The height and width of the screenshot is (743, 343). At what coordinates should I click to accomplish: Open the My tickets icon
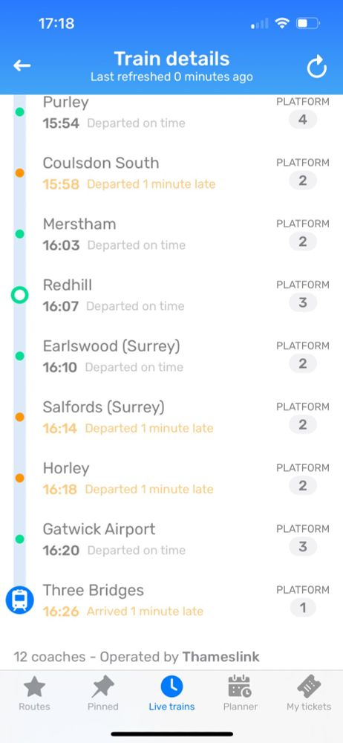tap(309, 686)
